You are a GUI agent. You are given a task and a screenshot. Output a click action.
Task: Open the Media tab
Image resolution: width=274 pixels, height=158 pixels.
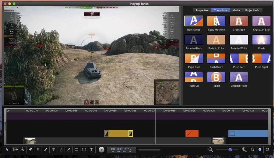tap(236, 10)
